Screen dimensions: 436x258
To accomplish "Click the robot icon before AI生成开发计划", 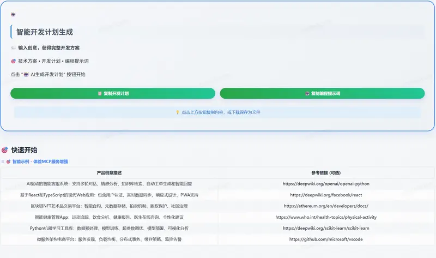I will pos(26,75).
